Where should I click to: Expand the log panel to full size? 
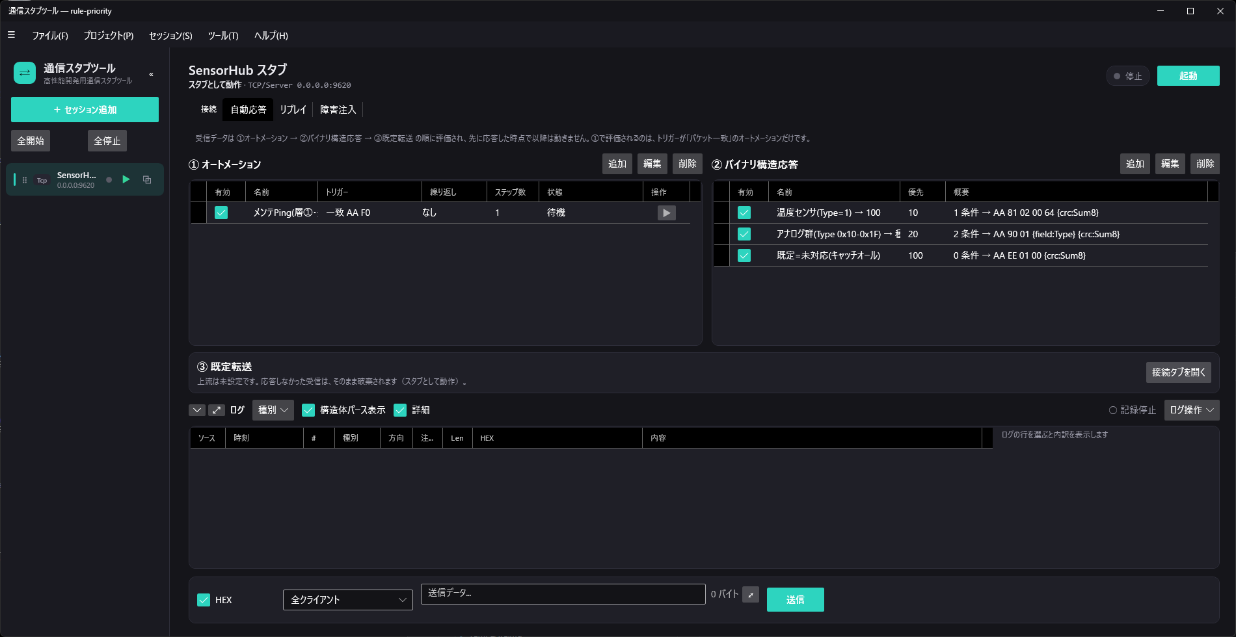[x=217, y=410]
